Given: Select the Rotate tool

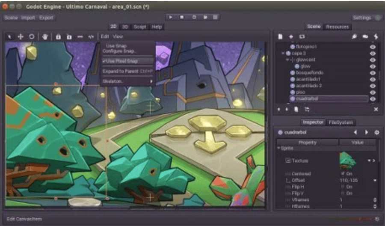Looking at the screenshot, I should coord(31,37).
